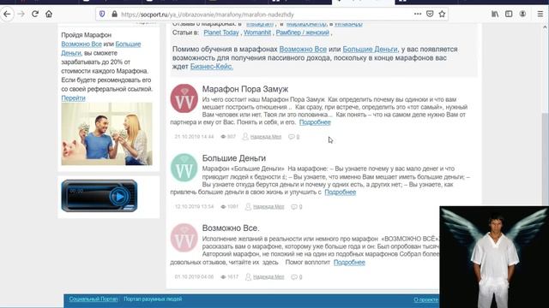This screenshot has height=308, width=549.
Task: Click the page vertical scrollbar thumb
Action: [x=546, y=159]
